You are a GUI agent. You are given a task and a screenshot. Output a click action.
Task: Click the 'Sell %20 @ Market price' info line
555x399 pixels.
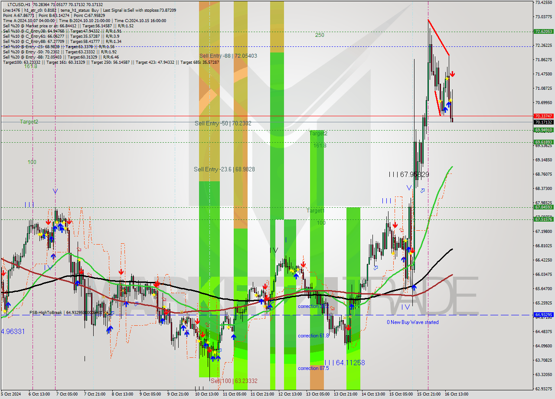pyautogui.click(x=68, y=26)
